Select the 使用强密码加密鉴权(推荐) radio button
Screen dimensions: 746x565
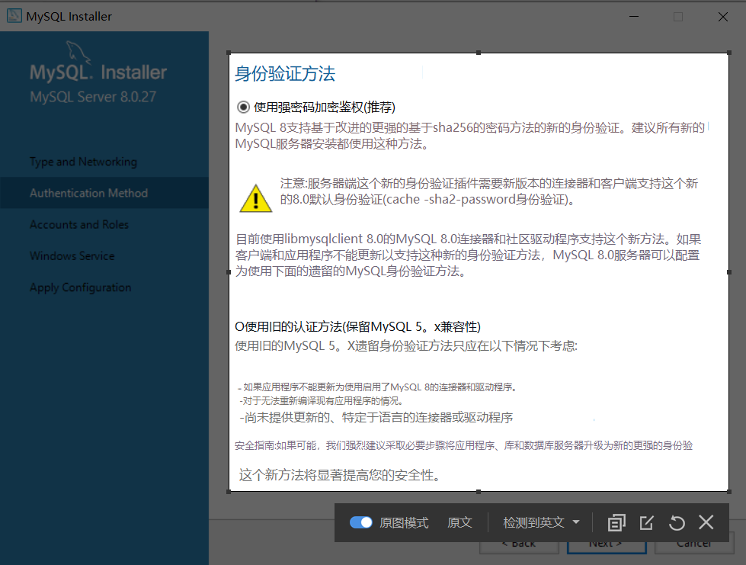point(243,107)
